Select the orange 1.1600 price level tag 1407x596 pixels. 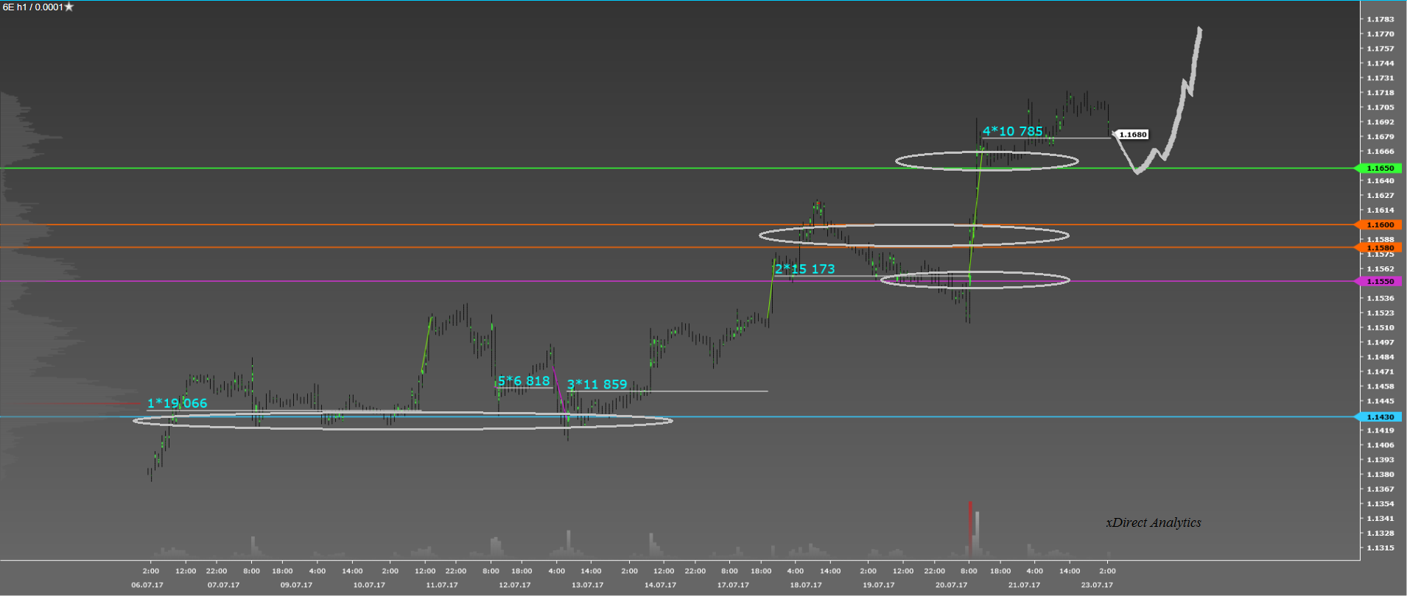pyautogui.click(x=1380, y=225)
